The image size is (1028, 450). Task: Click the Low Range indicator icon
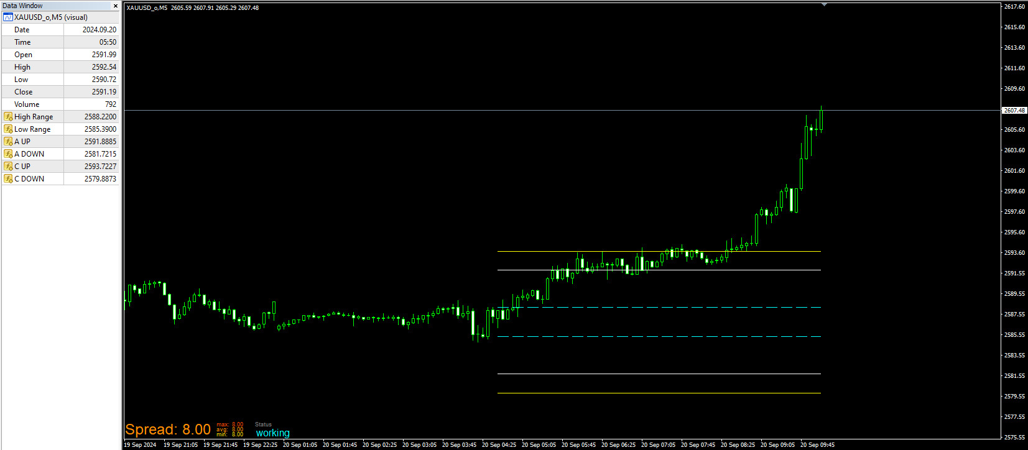tap(8, 129)
